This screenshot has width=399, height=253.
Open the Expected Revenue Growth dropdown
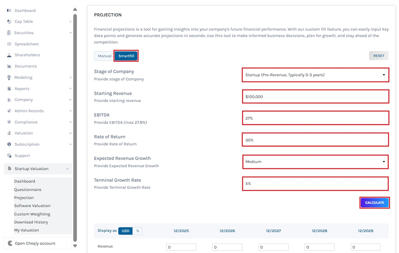315,162
